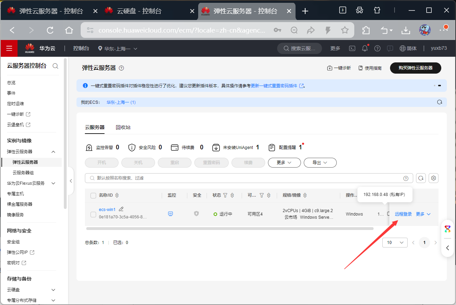Click the browser address bar
Viewport: 456px width, 305px height.
point(182,30)
